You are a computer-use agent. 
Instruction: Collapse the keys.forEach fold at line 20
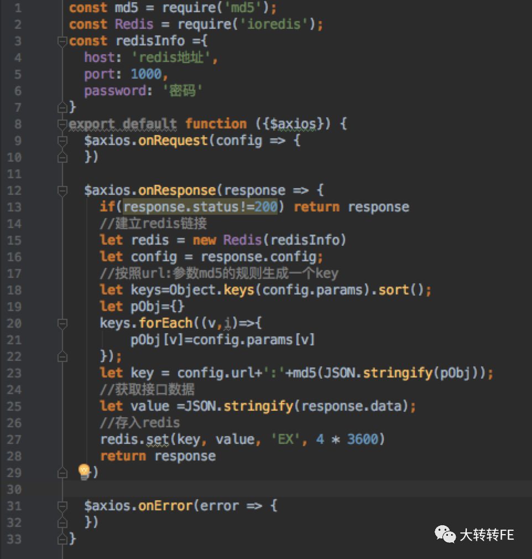62,324
